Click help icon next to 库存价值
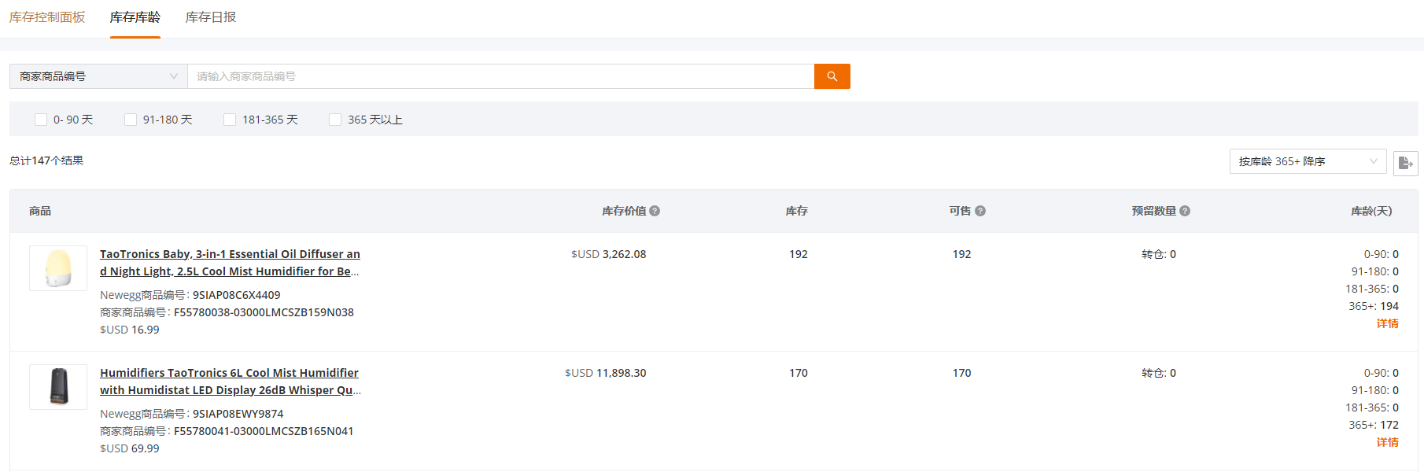Viewport: 1424px width, 472px height. [x=655, y=211]
